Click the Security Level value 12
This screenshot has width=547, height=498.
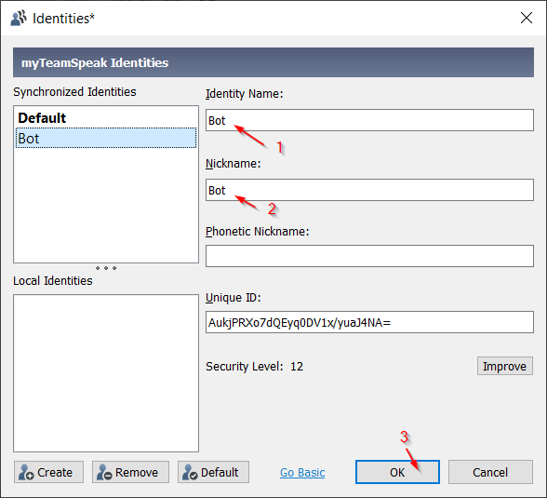(x=297, y=367)
